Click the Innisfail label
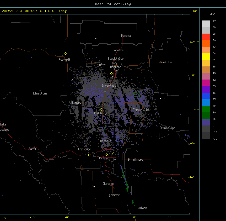The image size is (226, 221). (x=109, y=86)
